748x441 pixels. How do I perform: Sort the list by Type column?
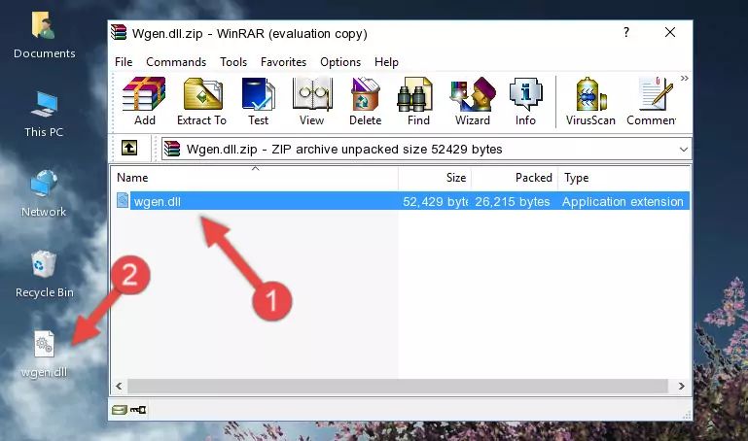623,178
